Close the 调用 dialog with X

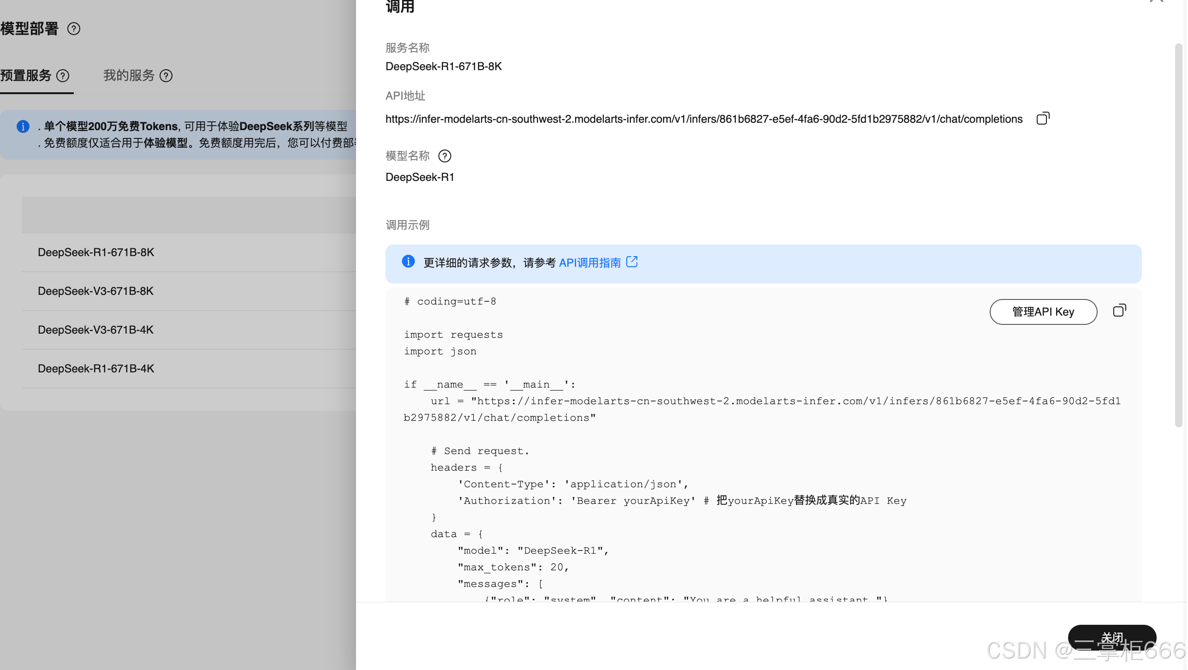[x=1157, y=1]
